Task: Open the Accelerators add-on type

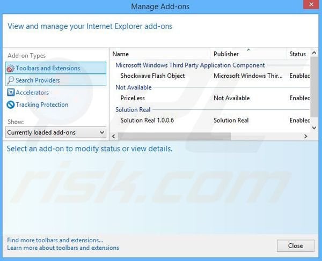Action: pos(32,93)
